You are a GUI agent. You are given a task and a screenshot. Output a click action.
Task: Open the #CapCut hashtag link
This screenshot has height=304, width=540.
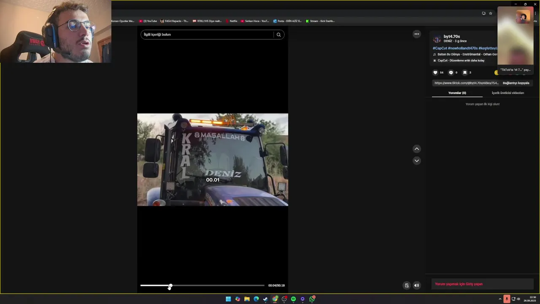[440, 48]
